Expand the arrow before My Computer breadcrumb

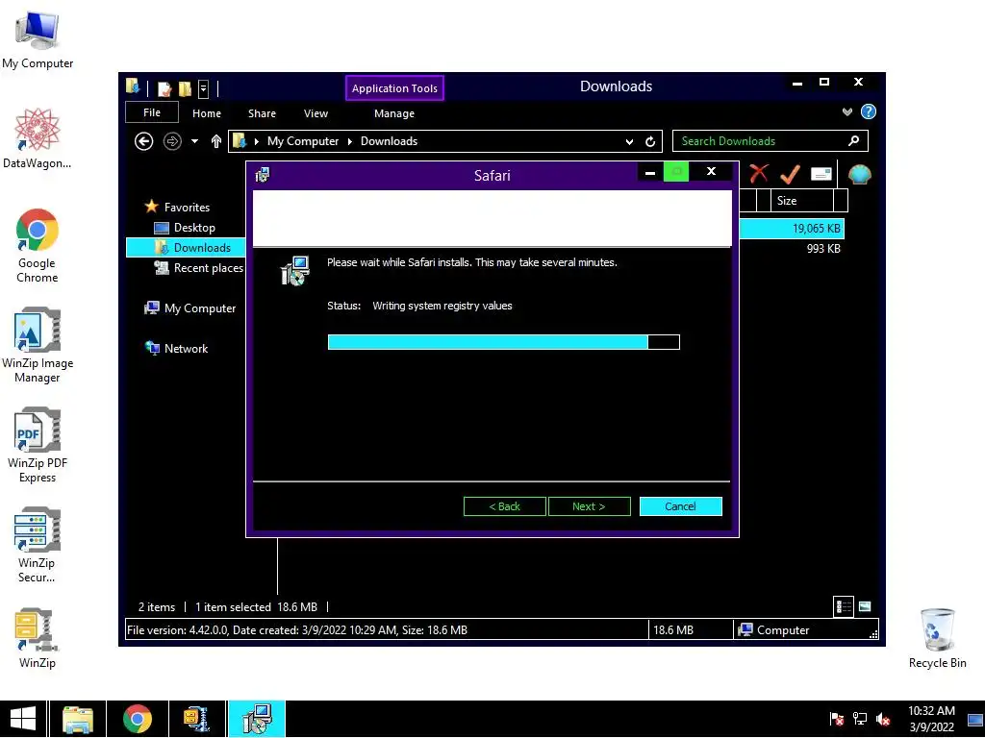(x=256, y=141)
